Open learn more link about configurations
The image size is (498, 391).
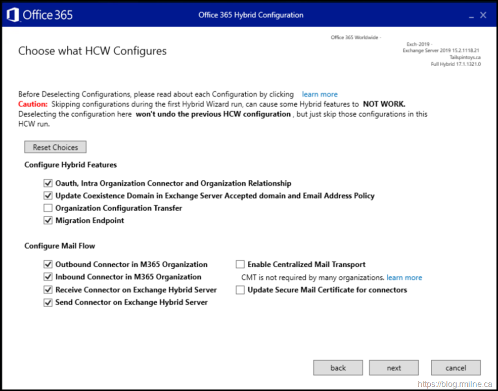(x=320, y=94)
